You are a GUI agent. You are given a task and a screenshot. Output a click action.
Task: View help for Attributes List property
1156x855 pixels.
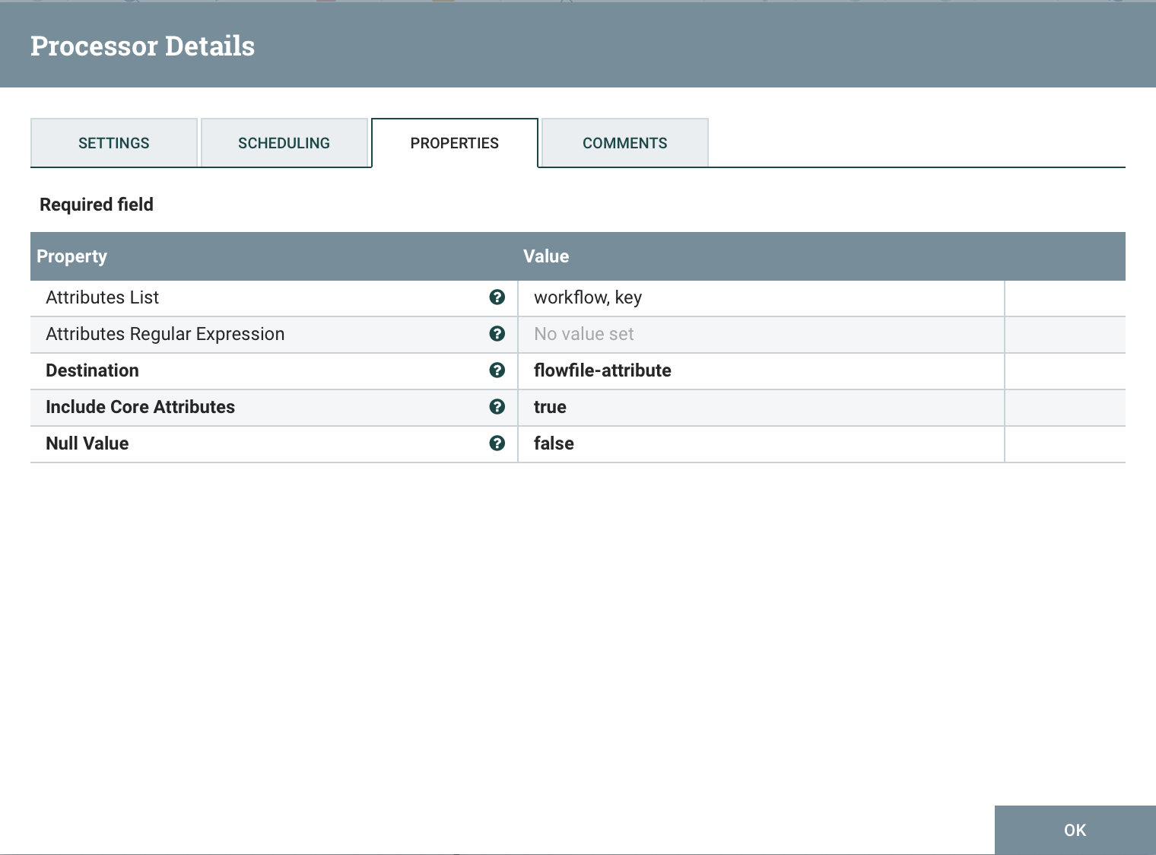click(x=498, y=297)
